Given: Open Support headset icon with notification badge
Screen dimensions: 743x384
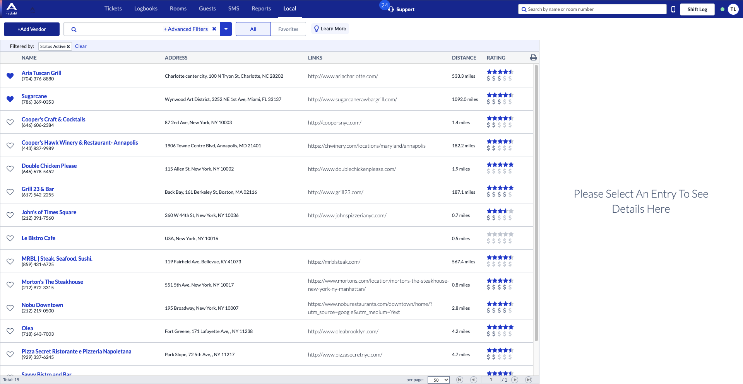Looking at the screenshot, I should click(391, 9).
